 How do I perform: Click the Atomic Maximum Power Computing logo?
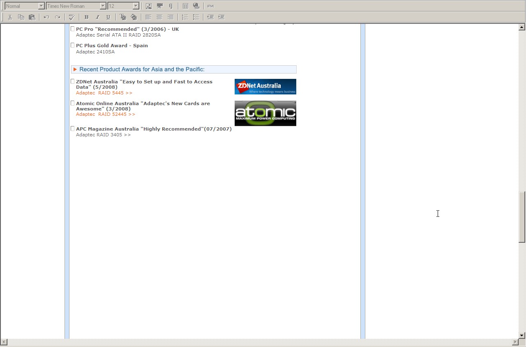[x=265, y=113]
